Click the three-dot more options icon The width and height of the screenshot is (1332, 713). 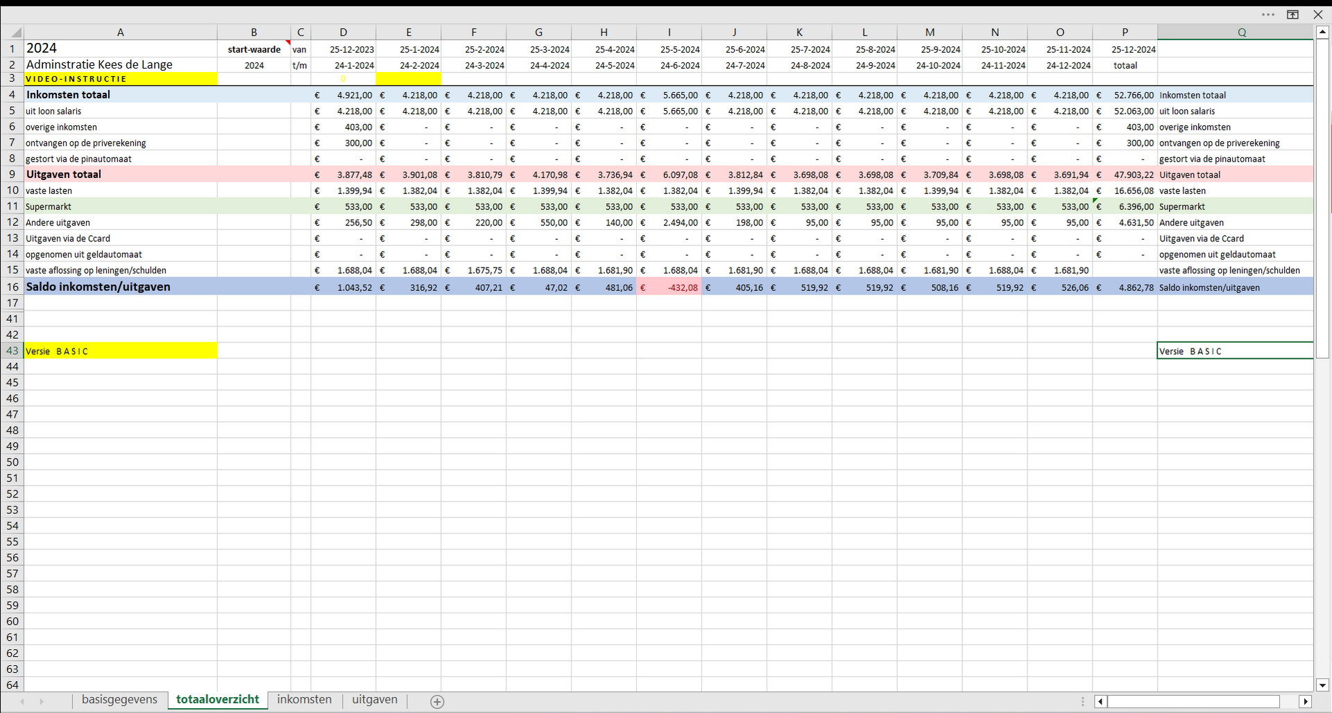click(1268, 15)
